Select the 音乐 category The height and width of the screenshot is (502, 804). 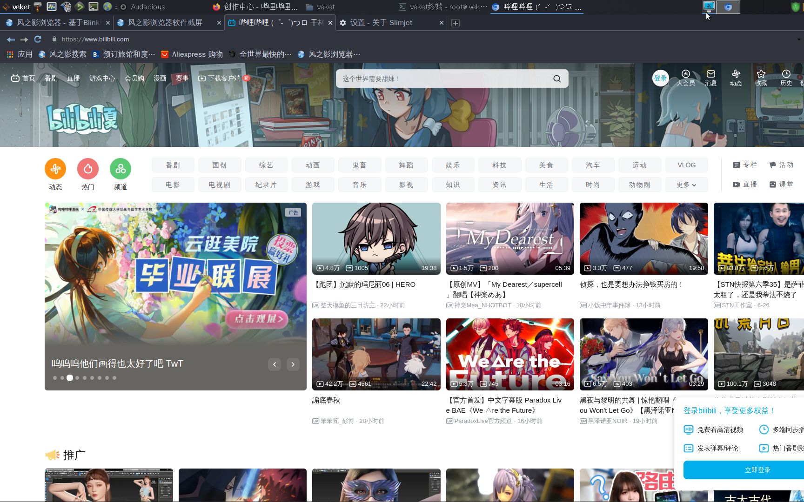point(360,185)
